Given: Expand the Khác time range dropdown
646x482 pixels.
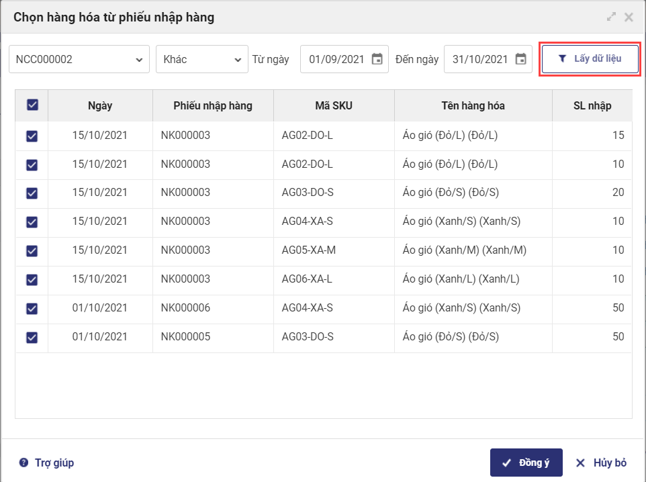Looking at the screenshot, I should pos(202,59).
